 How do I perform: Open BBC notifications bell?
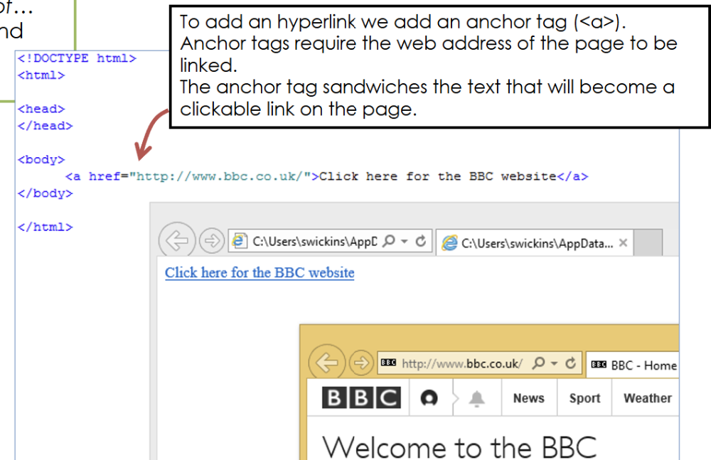pos(476,399)
